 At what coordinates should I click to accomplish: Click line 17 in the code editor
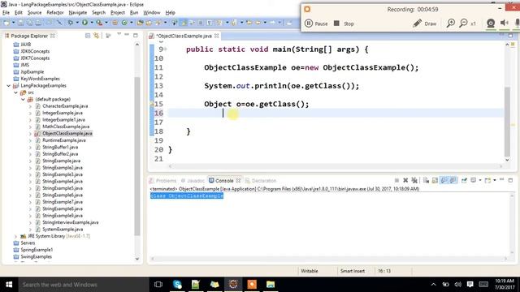point(335,122)
